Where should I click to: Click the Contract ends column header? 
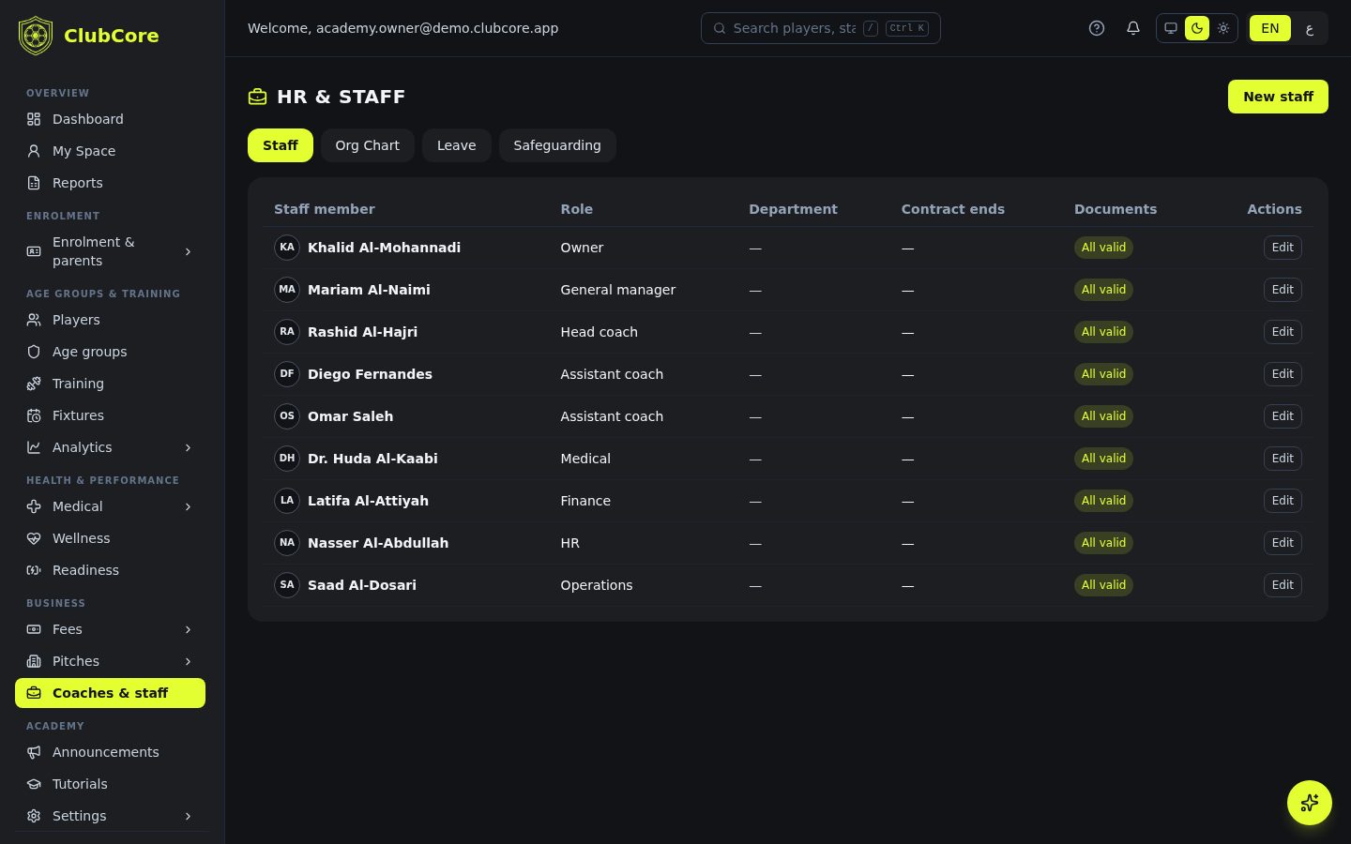[953, 209]
